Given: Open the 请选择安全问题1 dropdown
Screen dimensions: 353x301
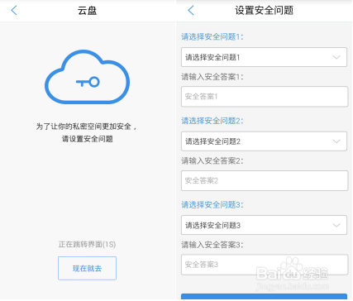Looking at the screenshot, I should pos(264,57).
